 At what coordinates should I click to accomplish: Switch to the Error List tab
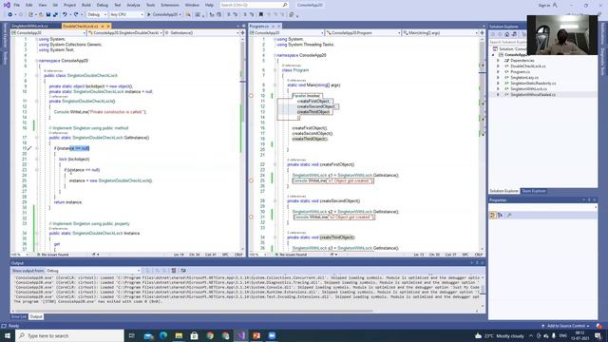(x=19, y=316)
